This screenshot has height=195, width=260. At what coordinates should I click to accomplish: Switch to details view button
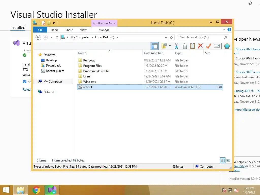tap(223, 160)
